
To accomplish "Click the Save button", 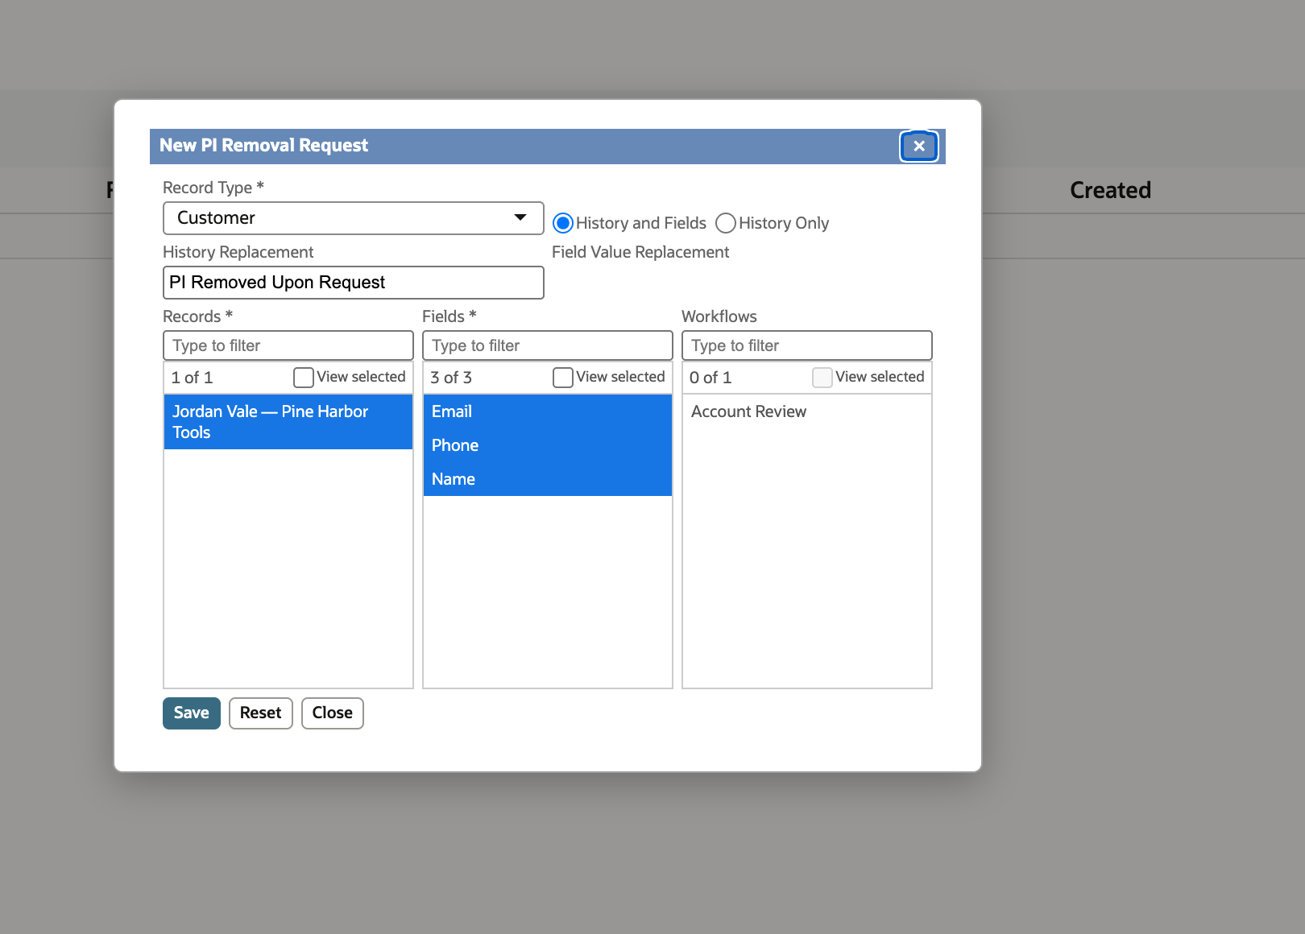I will point(192,713).
